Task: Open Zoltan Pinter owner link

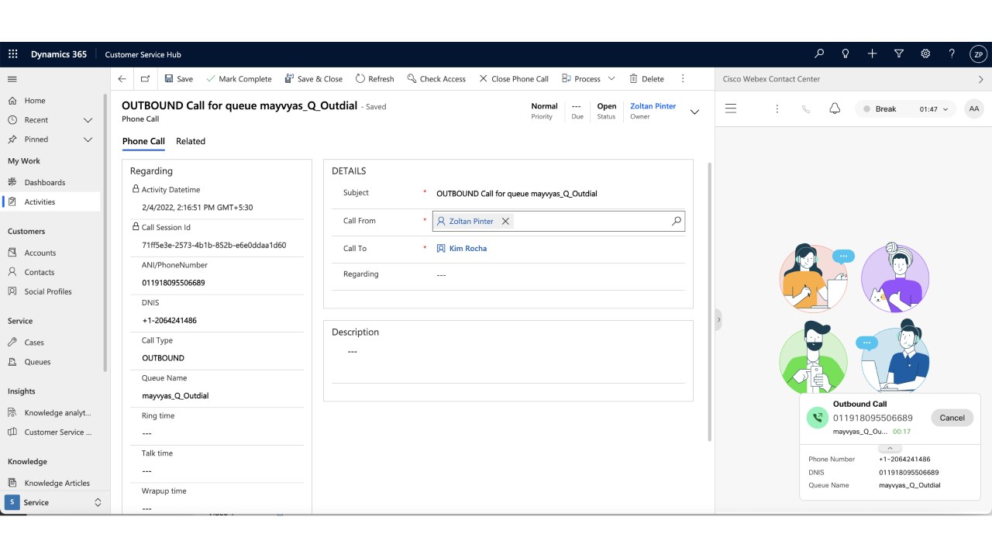Action: point(653,106)
